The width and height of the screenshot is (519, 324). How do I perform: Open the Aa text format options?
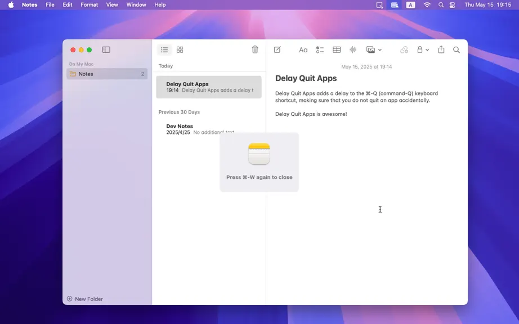[303, 50]
